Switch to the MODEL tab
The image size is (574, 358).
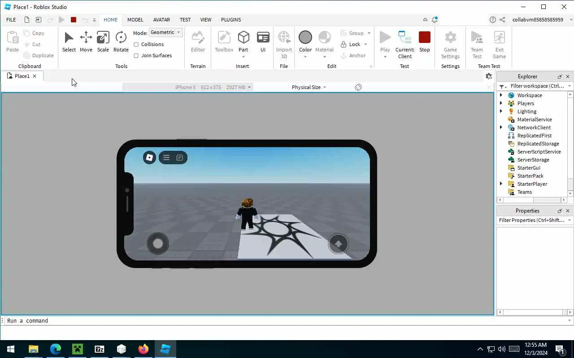135,20
